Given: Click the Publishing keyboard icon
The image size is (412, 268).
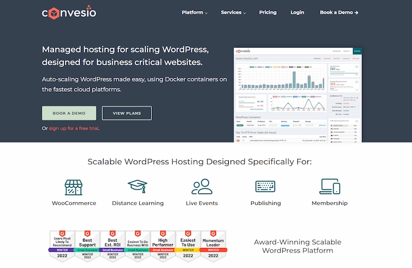Looking at the screenshot, I should click(266, 186).
